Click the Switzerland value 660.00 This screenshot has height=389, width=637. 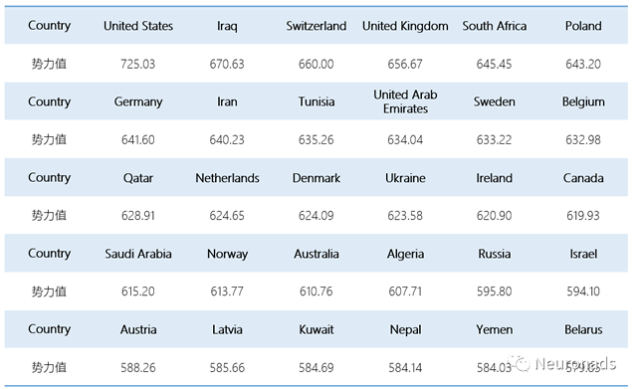[x=317, y=64]
